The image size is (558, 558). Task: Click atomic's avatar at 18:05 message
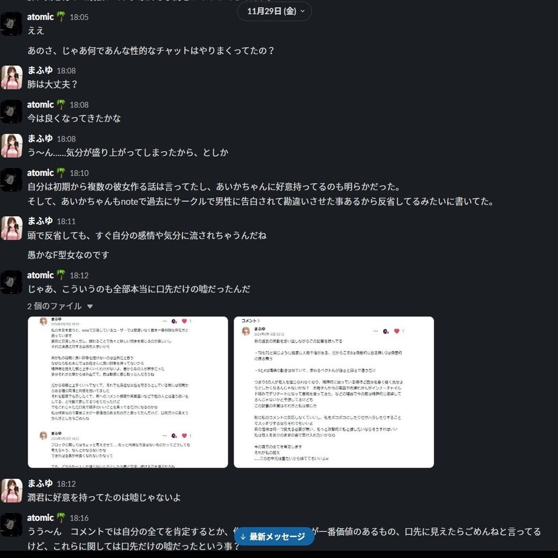11,24
